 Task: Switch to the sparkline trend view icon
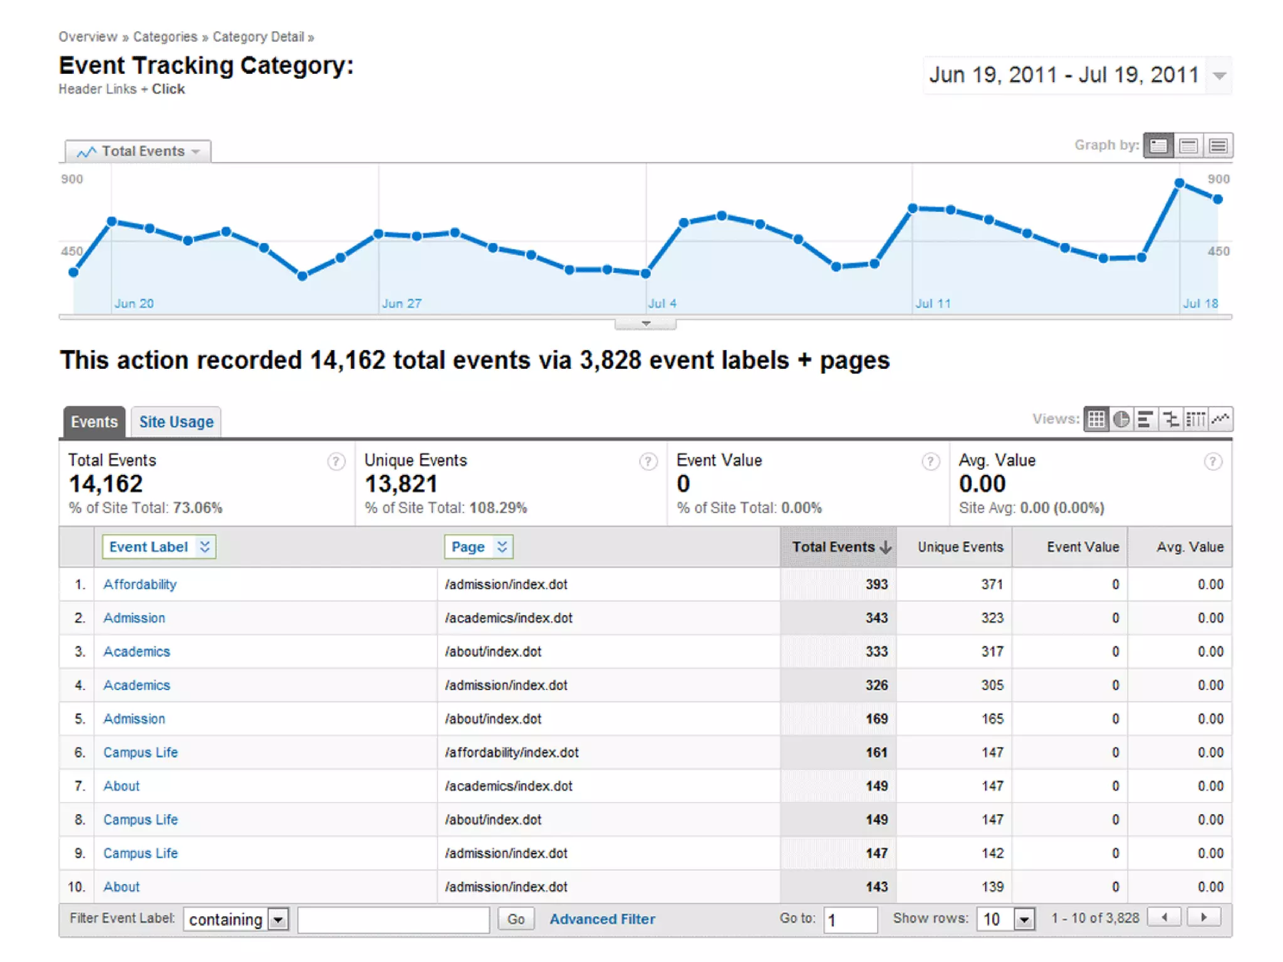click(x=1220, y=419)
